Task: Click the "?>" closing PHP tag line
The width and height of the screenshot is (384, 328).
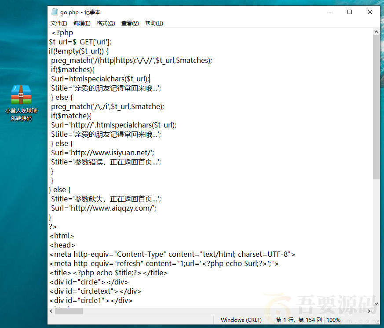Action: (53, 227)
